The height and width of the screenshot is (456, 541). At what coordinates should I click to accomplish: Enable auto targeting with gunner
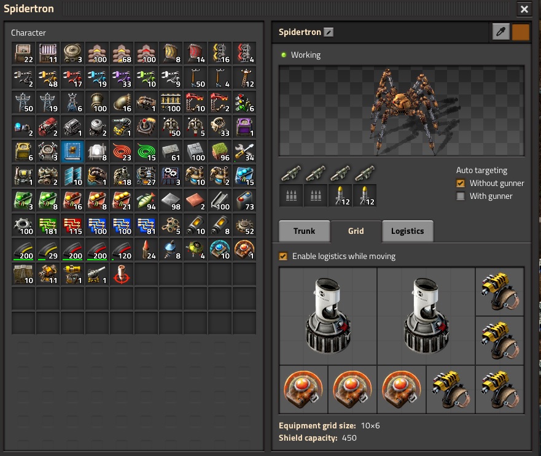pos(461,196)
